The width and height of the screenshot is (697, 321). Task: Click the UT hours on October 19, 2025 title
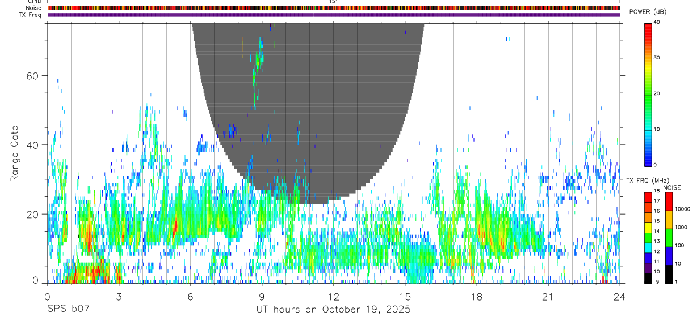[333, 310]
